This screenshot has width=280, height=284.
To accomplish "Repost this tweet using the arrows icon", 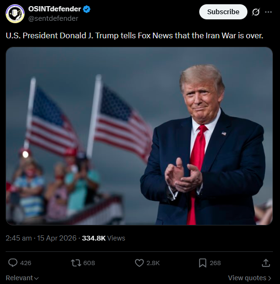I will [x=76, y=263].
